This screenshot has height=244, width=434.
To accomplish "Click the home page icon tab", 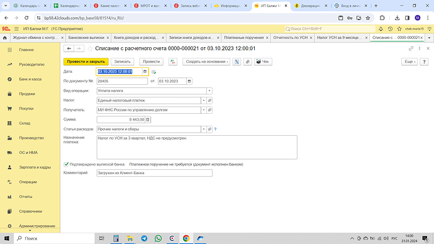I will (4, 38).
